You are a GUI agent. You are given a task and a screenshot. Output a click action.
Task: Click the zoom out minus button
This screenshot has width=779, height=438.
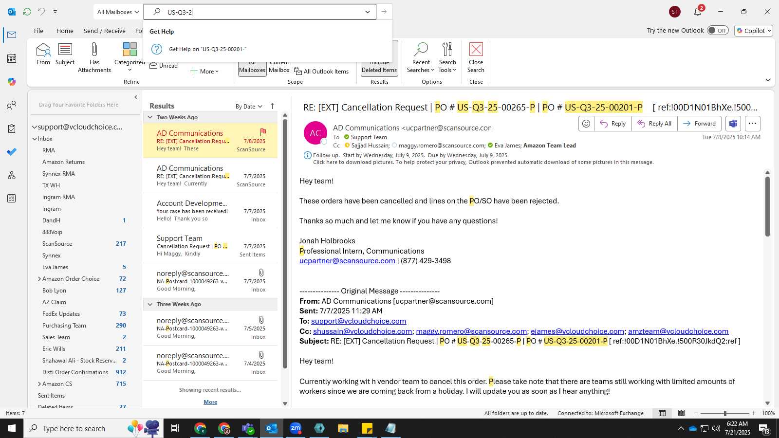click(696, 413)
